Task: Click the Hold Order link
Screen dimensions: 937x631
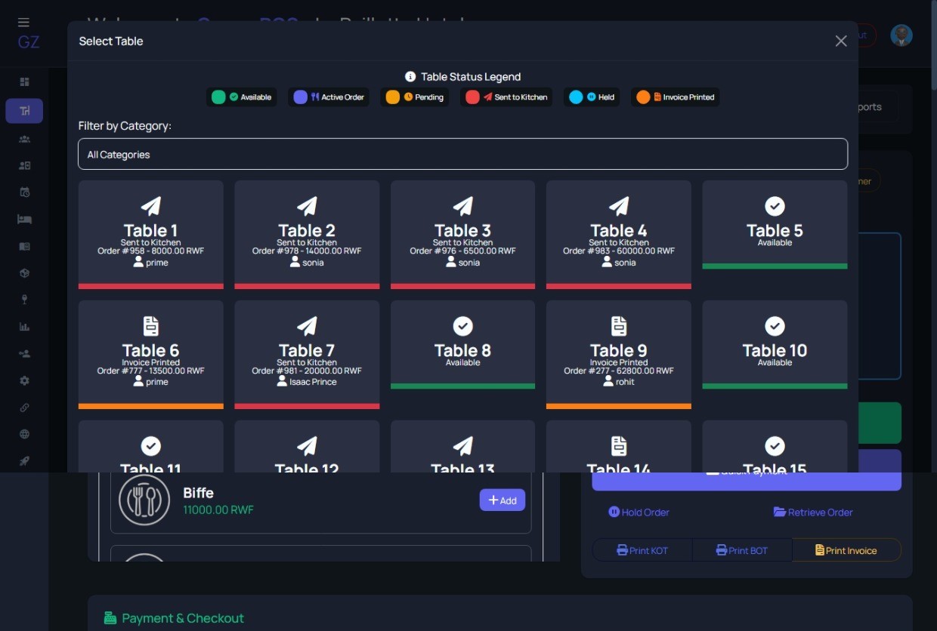Action: (639, 512)
